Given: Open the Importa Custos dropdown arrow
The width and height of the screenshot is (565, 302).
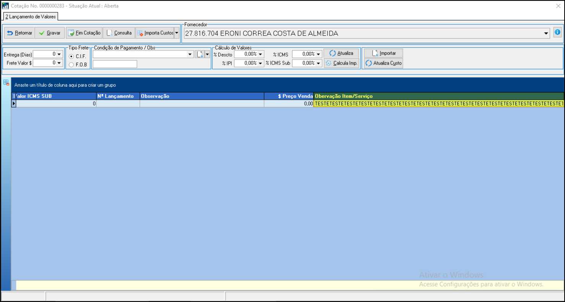Looking at the screenshot, I should (177, 33).
